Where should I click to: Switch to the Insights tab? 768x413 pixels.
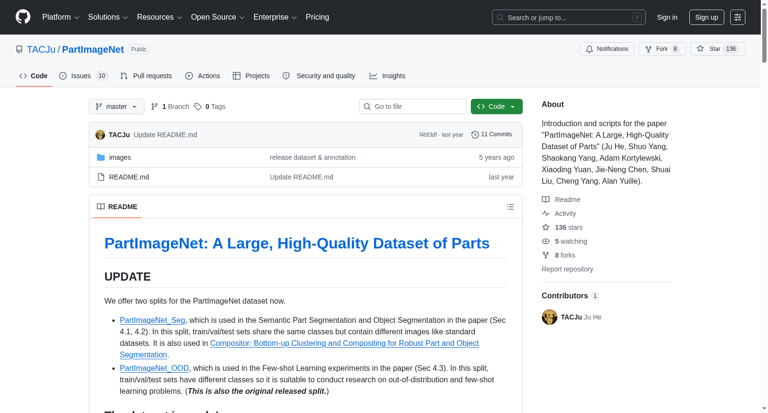pyautogui.click(x=387, y=76)
